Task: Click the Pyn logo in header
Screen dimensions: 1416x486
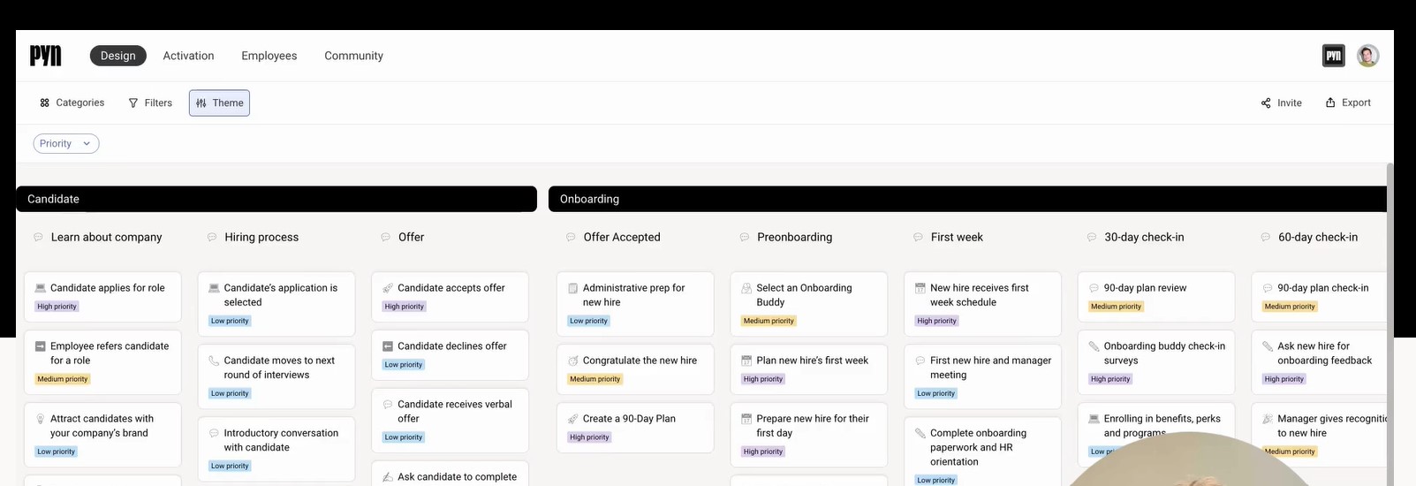Action: tap(46, 56)
